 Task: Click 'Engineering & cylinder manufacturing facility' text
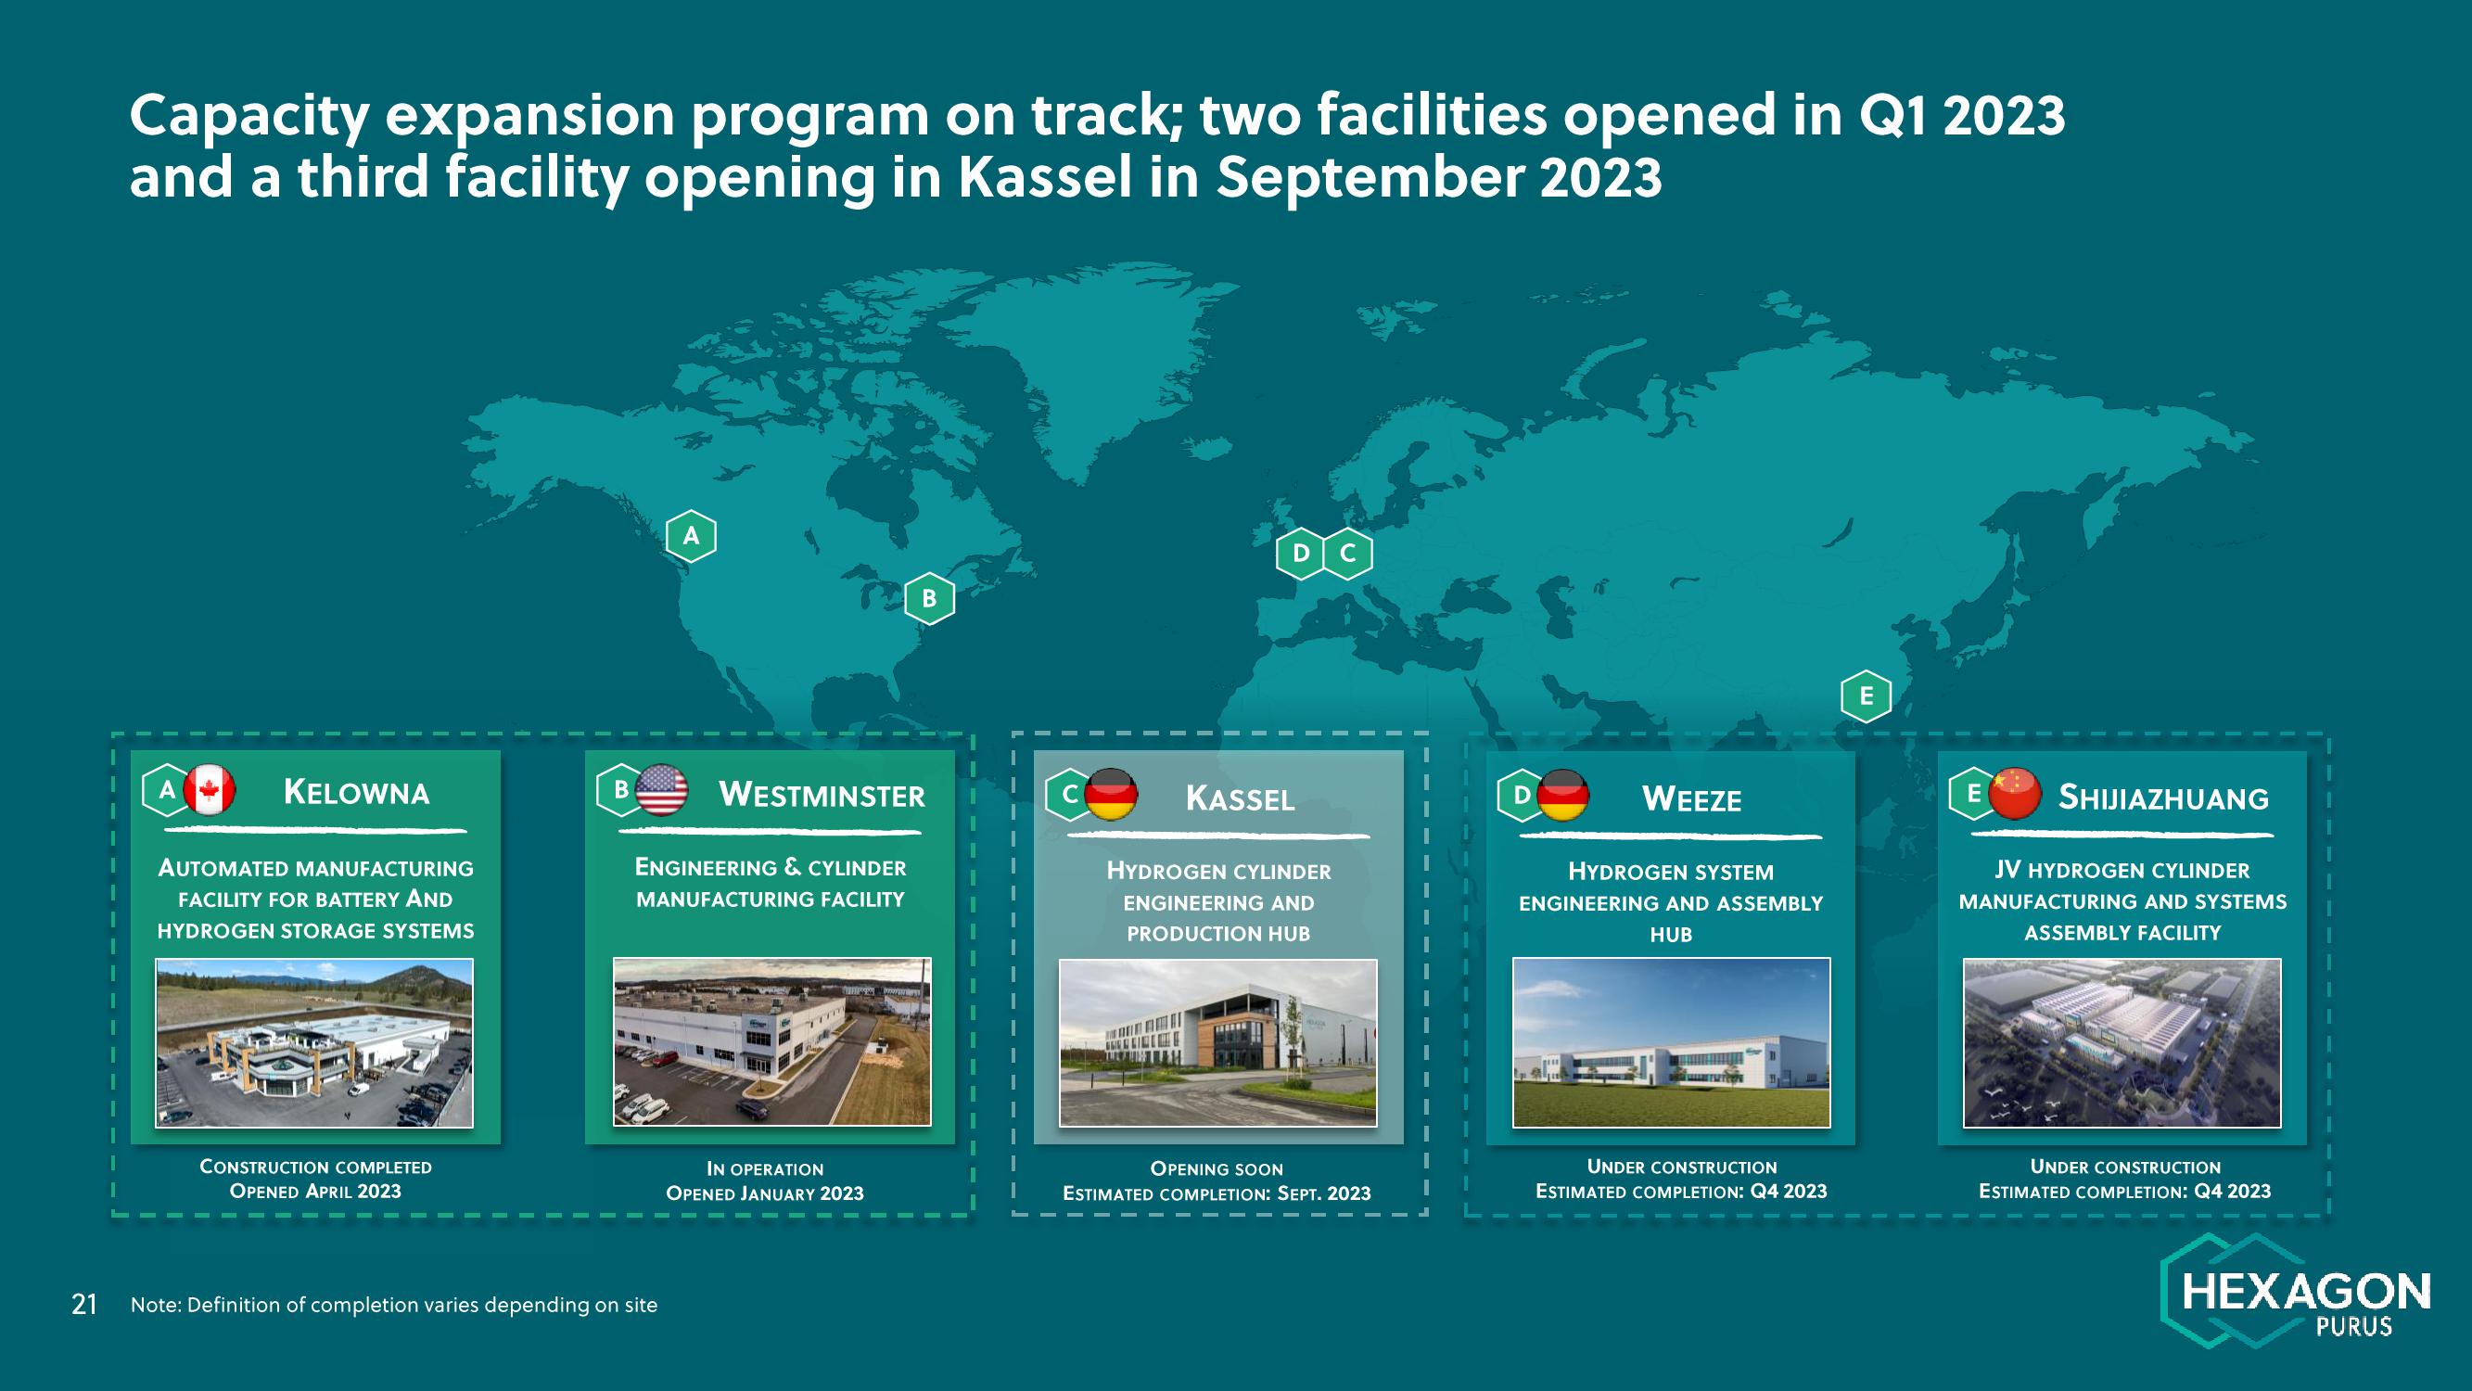click(x=771, y=883)
